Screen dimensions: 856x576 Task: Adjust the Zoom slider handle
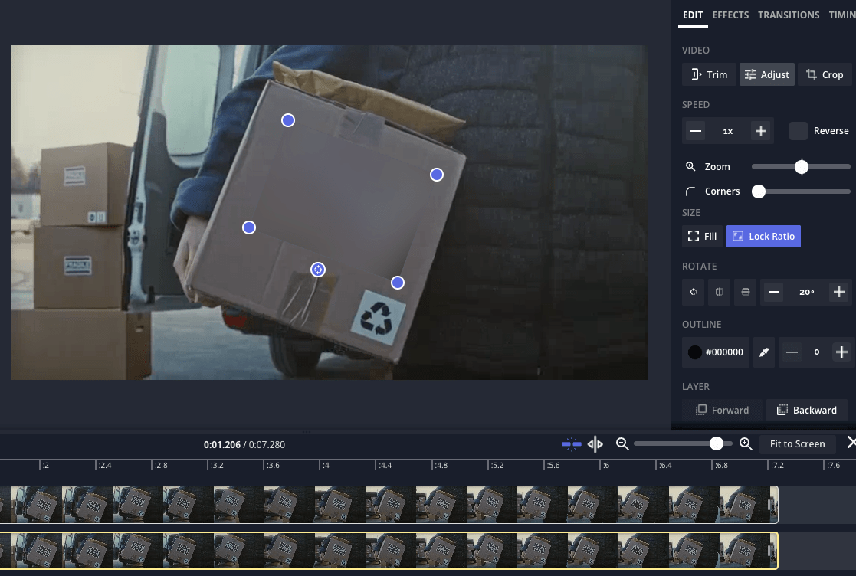[801, 167]
